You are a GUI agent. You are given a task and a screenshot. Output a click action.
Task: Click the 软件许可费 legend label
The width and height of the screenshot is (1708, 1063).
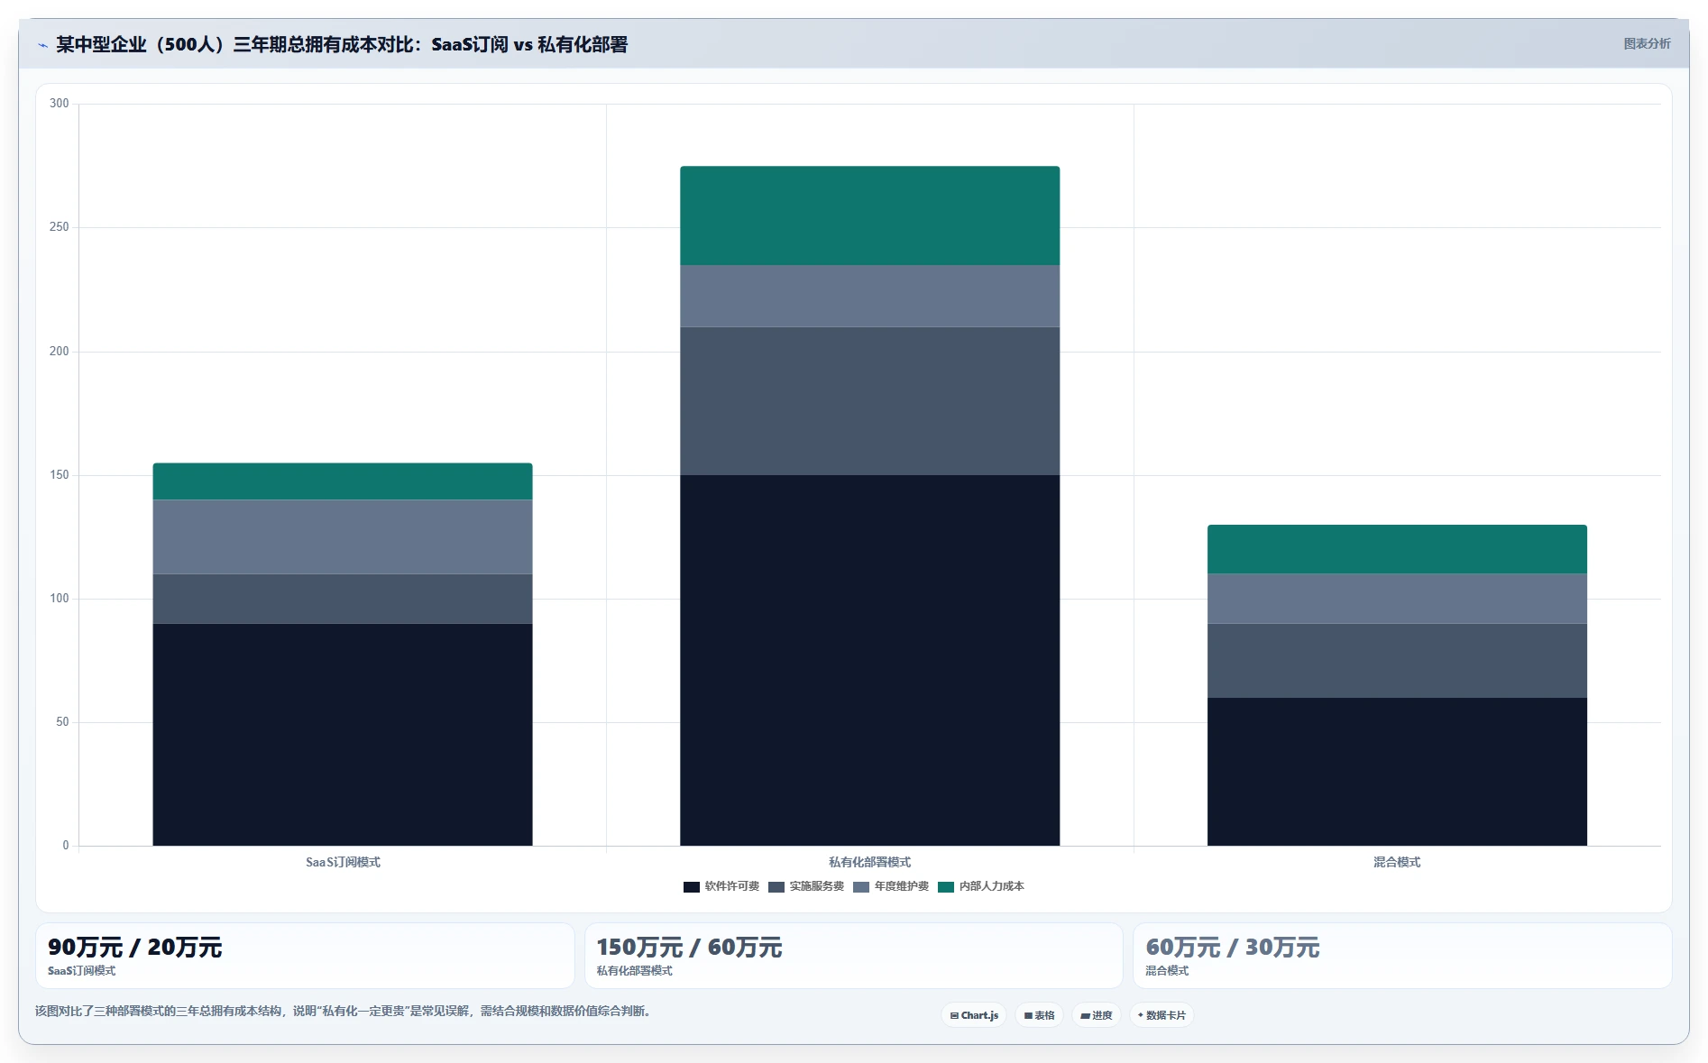click(x=732, y=886)
